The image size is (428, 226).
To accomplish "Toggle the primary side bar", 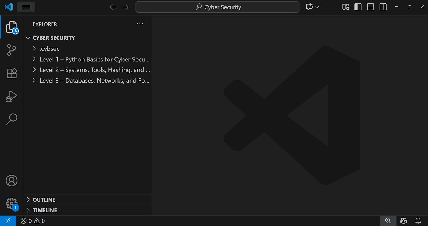I will click(x=358, y=7).
